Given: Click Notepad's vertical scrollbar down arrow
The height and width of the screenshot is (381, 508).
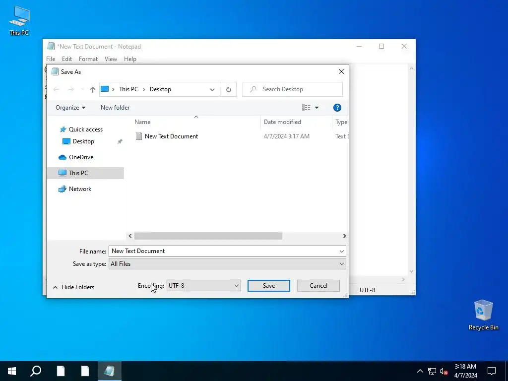Looking at the screenshot, I should [411, 271].
